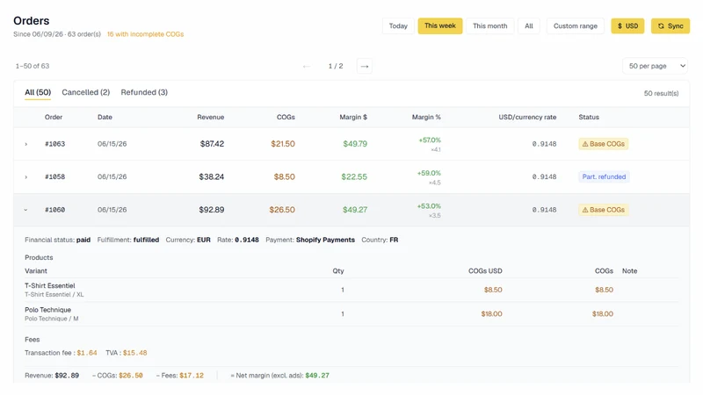This screenshot has height=395, width=703.
Task: Sort by COGs column header
Action: tap(286, 117)
